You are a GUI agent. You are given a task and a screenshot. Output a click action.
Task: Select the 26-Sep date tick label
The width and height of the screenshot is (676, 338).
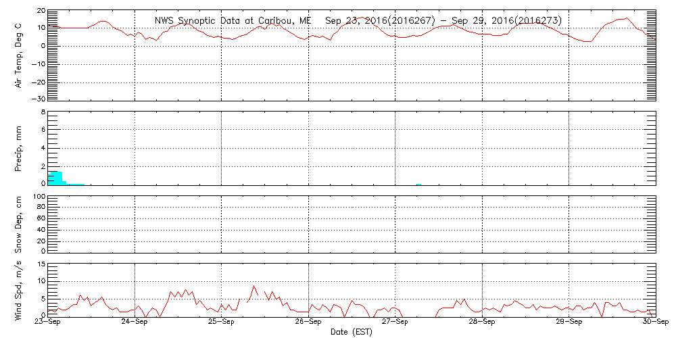(308, 322)
